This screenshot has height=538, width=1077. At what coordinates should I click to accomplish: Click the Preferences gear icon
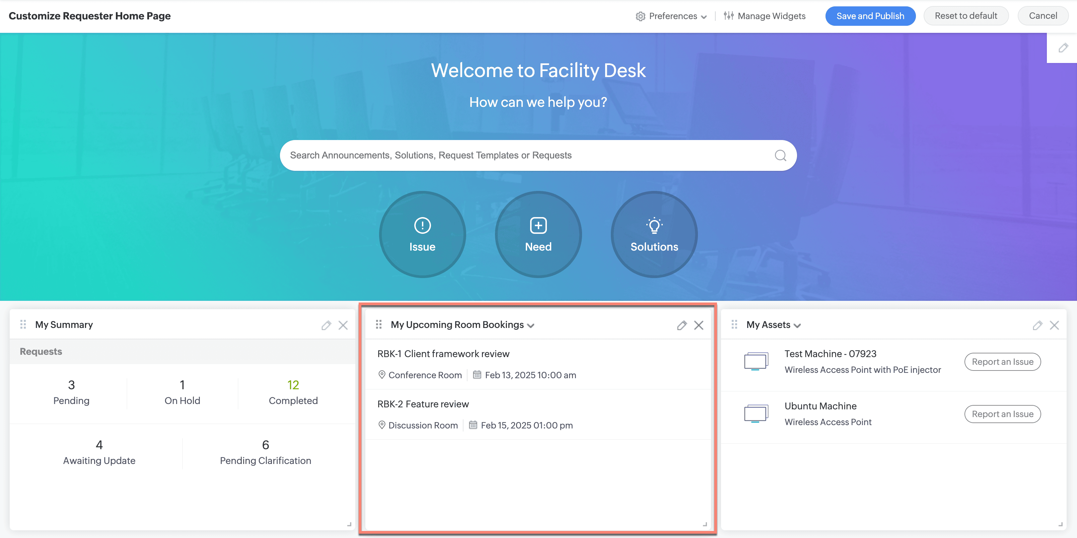[639, 16]
